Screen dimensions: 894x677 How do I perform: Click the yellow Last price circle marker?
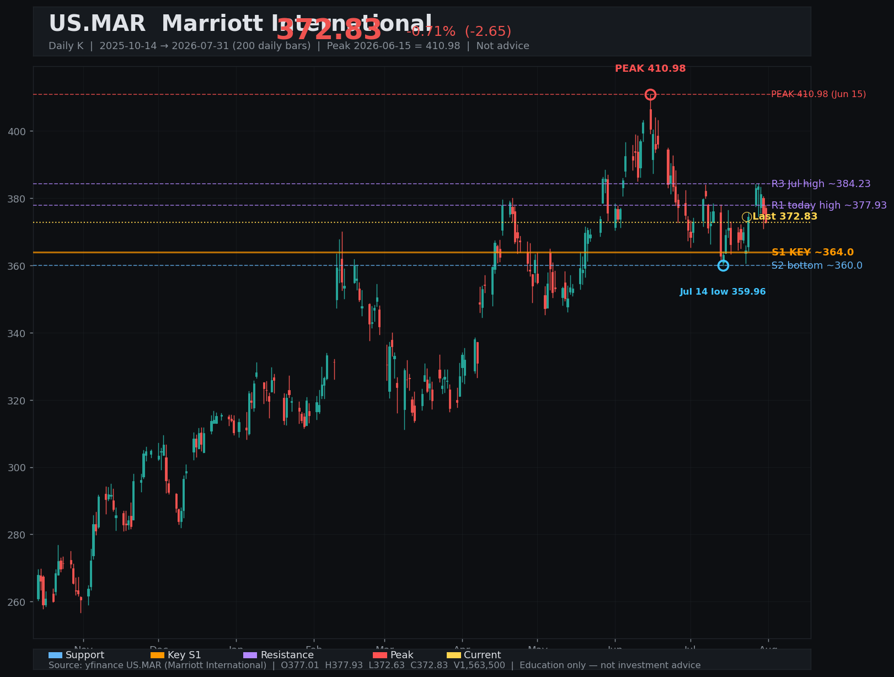coord(747,217)
